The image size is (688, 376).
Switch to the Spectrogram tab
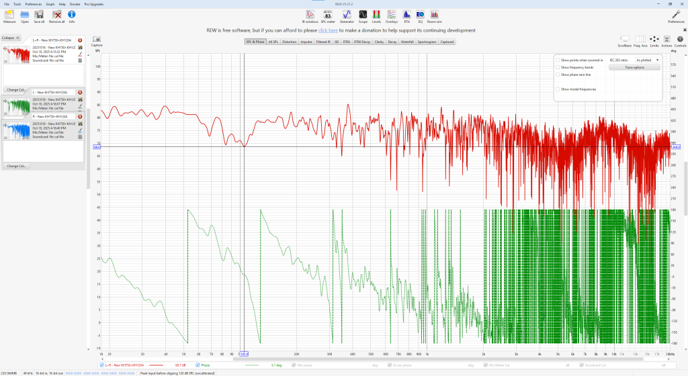pos(426,42)
